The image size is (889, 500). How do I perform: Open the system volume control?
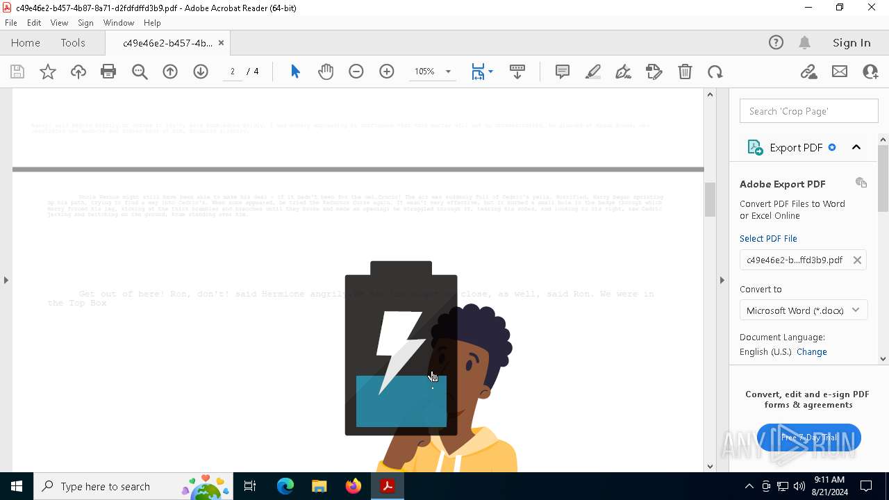pos(799,486)
